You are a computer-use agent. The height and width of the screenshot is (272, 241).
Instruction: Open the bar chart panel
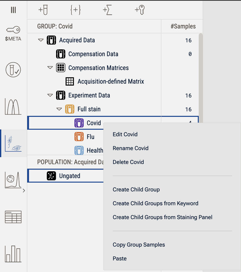(13, 254)
